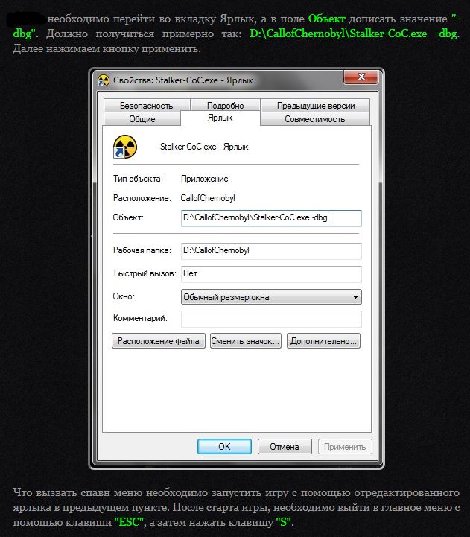Open the Совместимость tab

click(315, 119)
